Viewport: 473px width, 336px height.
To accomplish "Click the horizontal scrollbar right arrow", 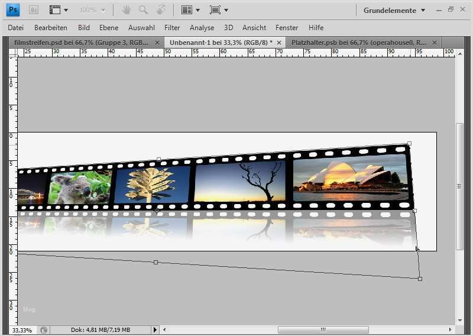I will (x=451, y=329).
